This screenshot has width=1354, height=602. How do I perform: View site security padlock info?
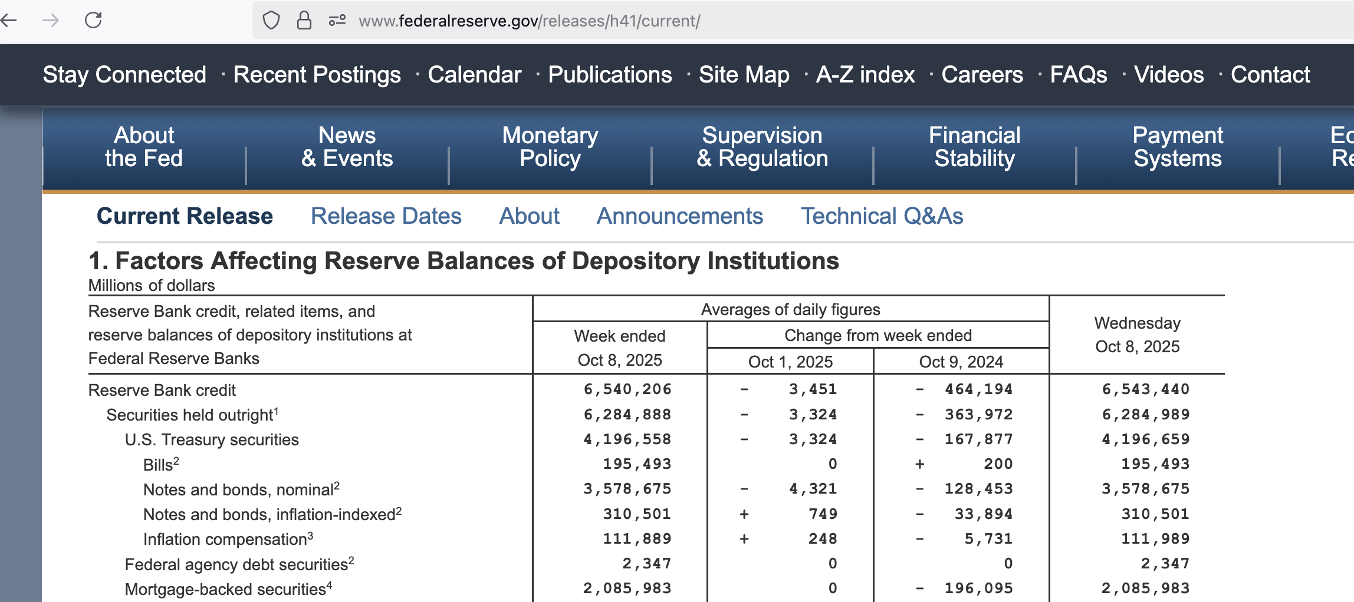[x=304, y=21]
